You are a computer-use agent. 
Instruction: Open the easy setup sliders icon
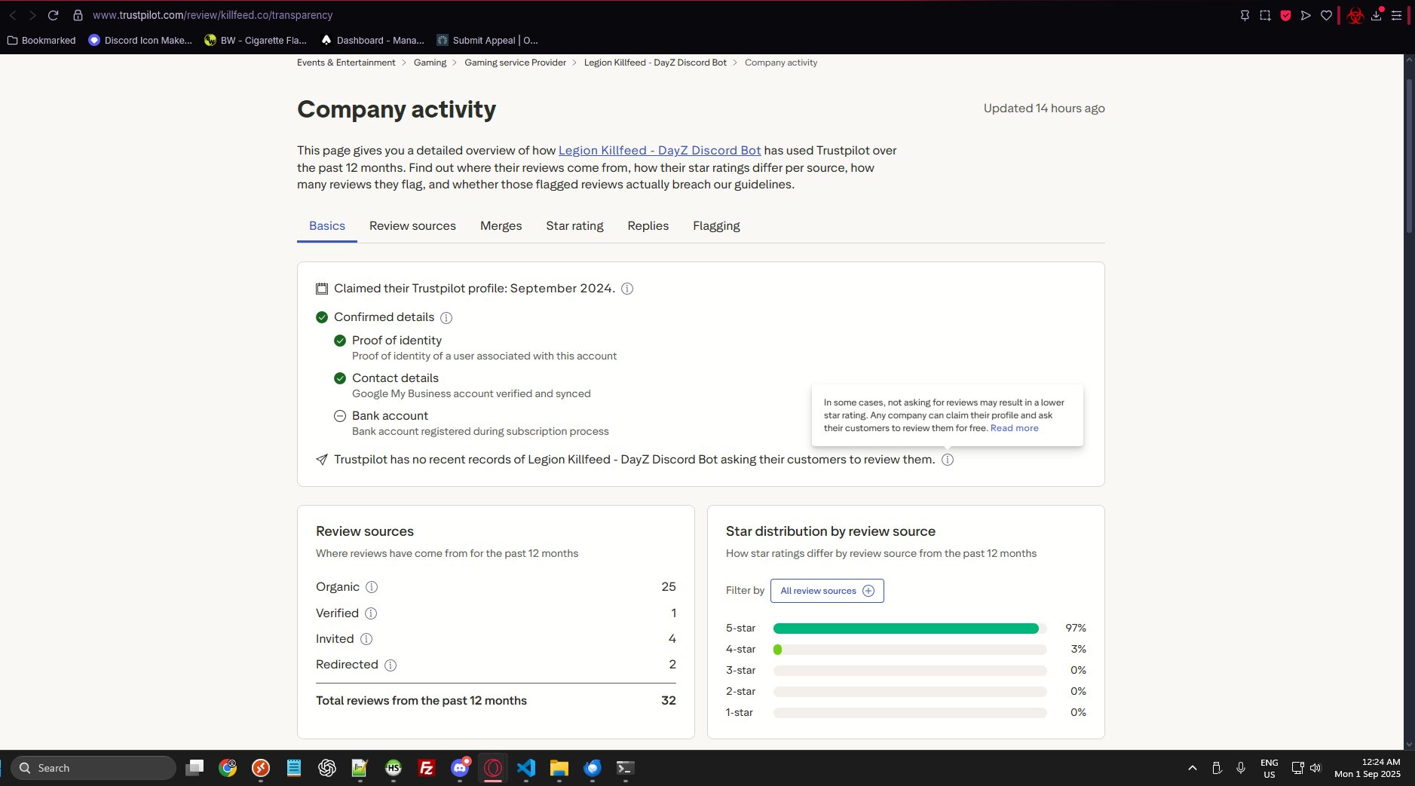(1396, 15)
